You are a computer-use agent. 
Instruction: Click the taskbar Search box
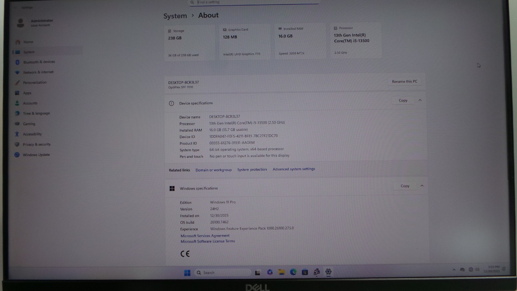pos(223,273)
